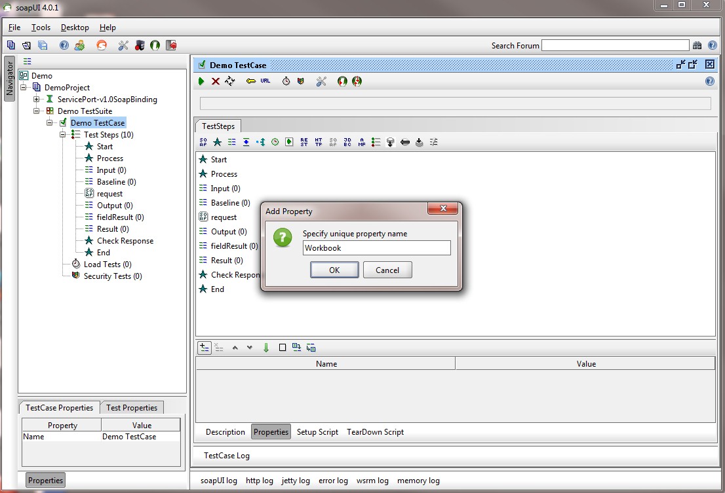
Task: Toggle the loop test run icon
Action: click(230, 81)
